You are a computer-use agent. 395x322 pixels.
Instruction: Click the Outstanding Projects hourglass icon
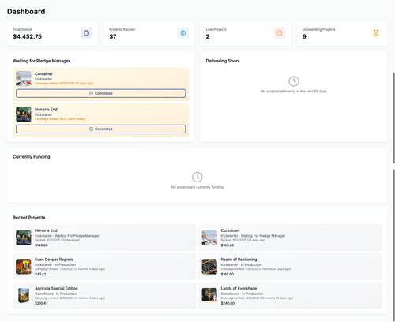pos(376,33)
